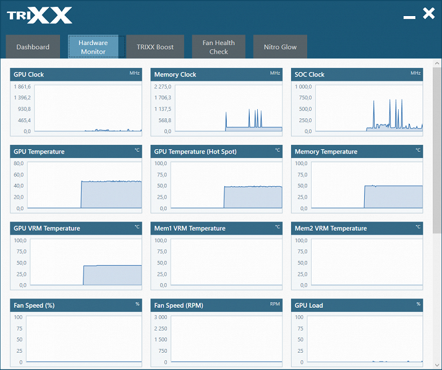The image size is (442, 370).
Task: Click the GPU VRM Temperature chart
Action: click(76, 256)
